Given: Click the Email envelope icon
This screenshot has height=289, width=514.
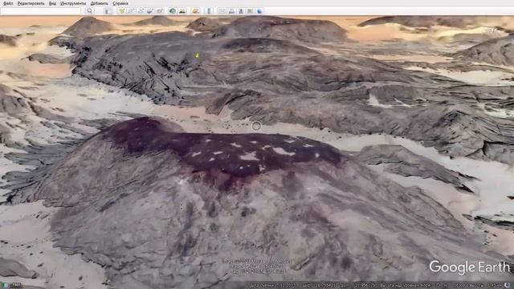Looking at the screenshot, I should tap(222, 10).
